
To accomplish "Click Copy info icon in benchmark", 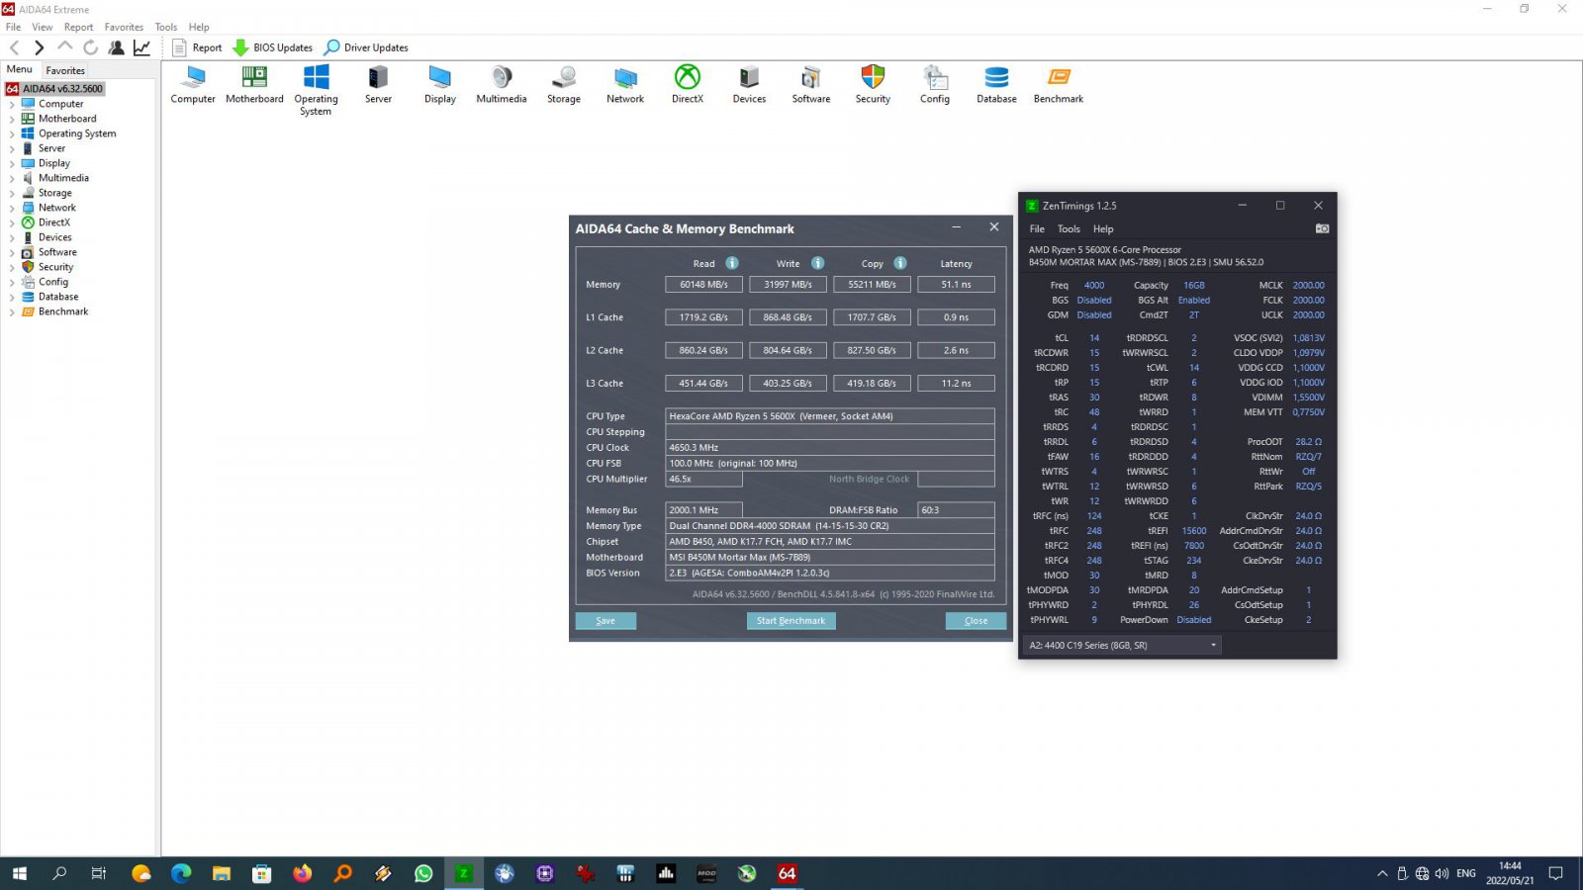I will pyautogui.click(x=900, y=263).
